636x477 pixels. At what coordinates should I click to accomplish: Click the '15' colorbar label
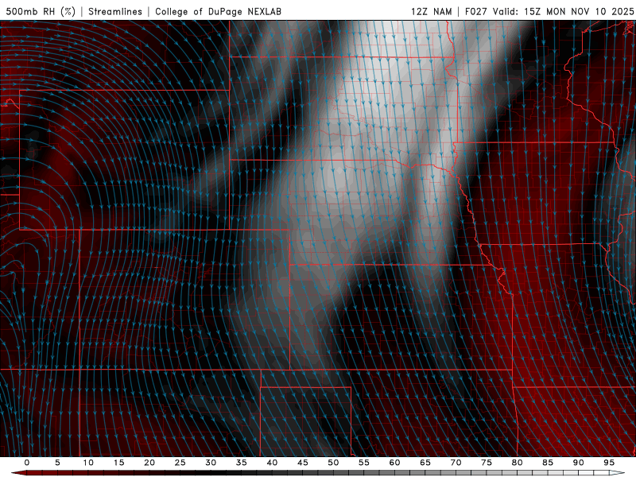118,463
